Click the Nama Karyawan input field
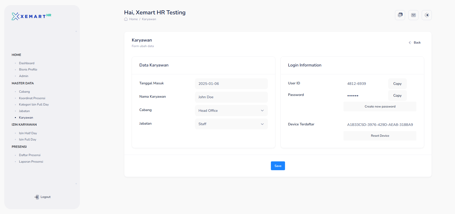This screenshot has width=455, height=214. (231, 97)
